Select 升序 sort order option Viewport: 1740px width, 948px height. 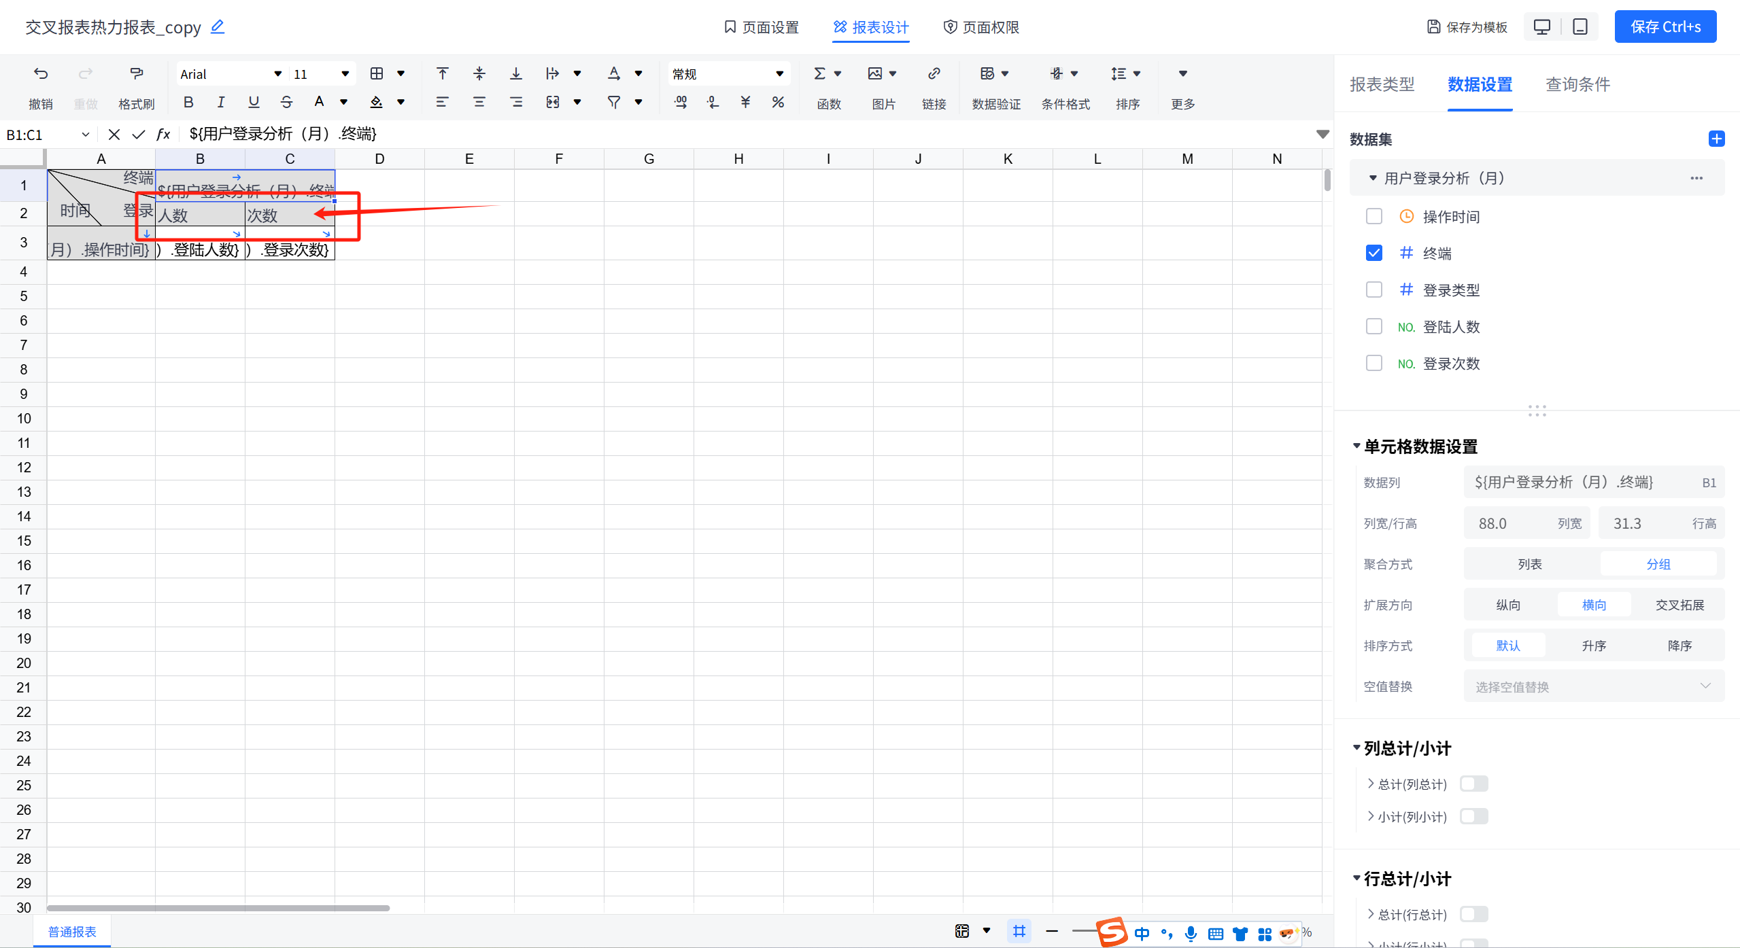[x=1593, y=646]
